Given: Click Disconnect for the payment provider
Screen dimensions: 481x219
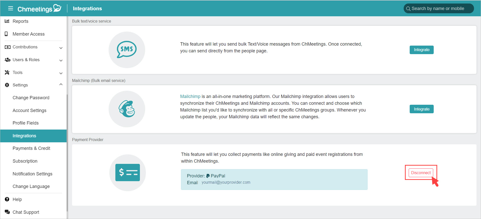Looking at the screenshot, I should (421, 173).
